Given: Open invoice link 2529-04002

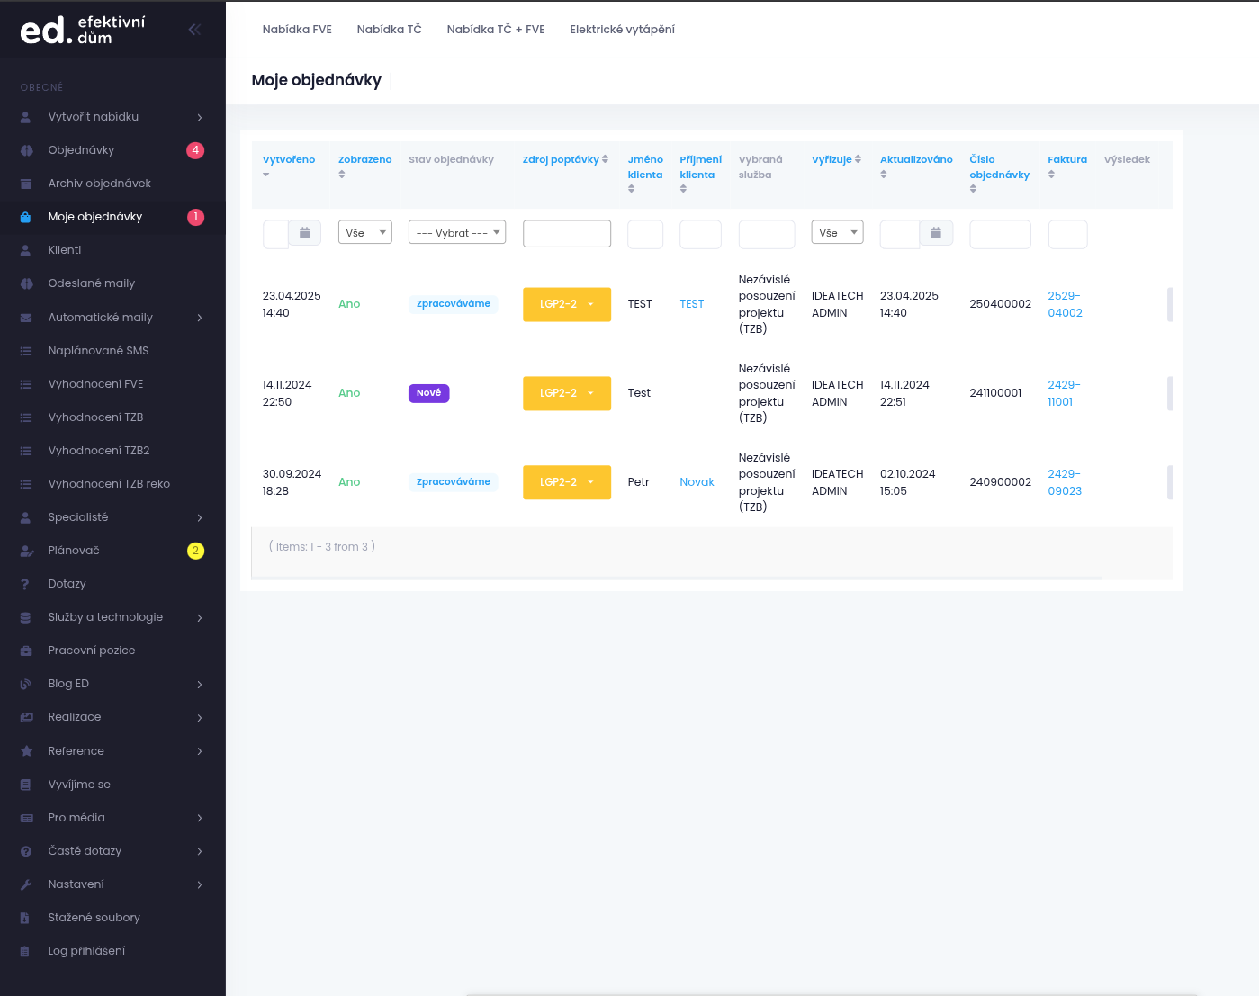Looking at the screenshot, I should [1065, 304].
